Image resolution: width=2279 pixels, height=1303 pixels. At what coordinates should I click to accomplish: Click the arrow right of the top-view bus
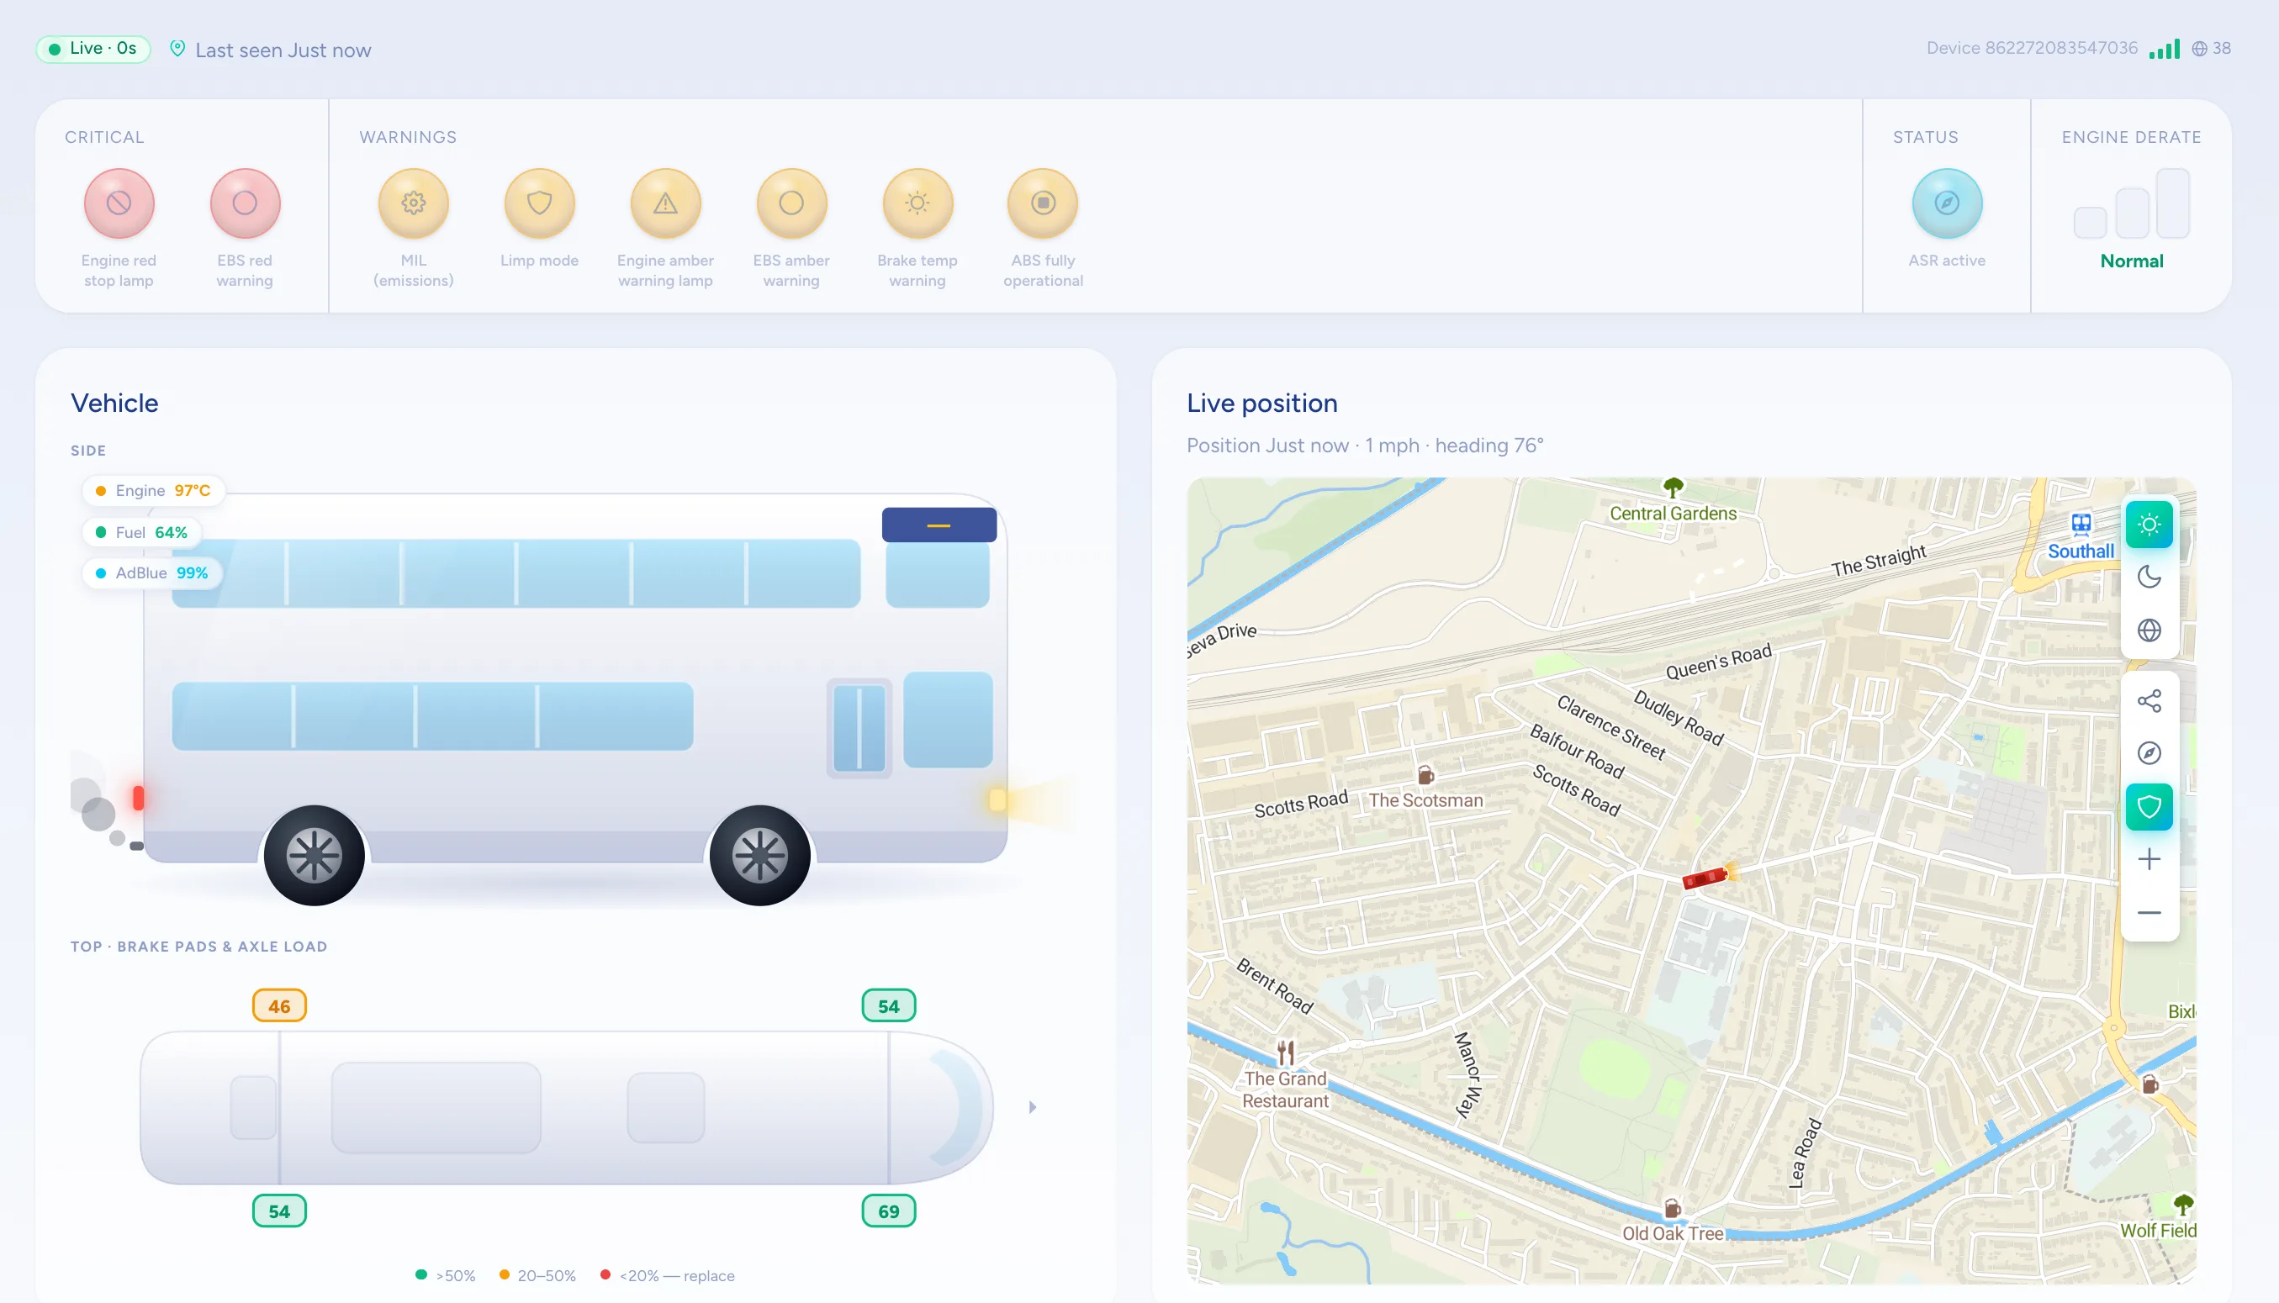tap(1032, 1107)
